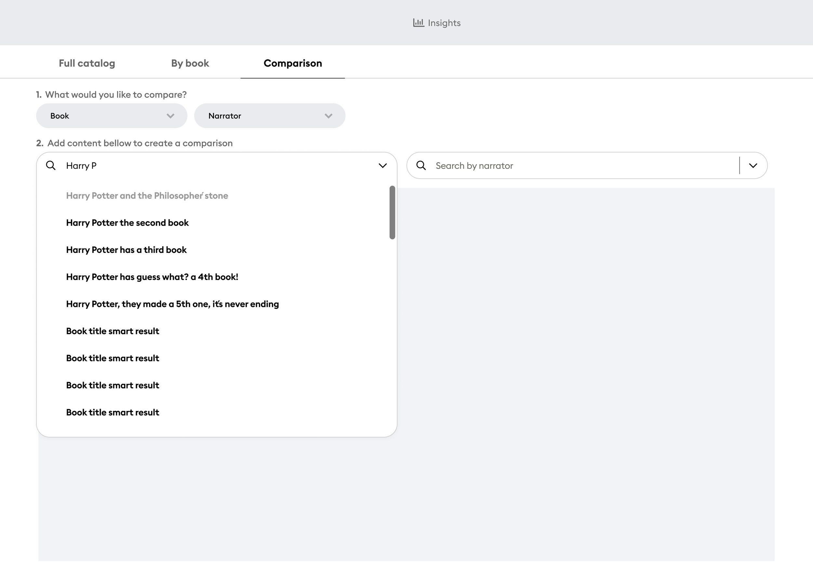The image size is (813, 578).
Task: Open the Book comparison type dropdown
Action: click(x=112, y=116)
